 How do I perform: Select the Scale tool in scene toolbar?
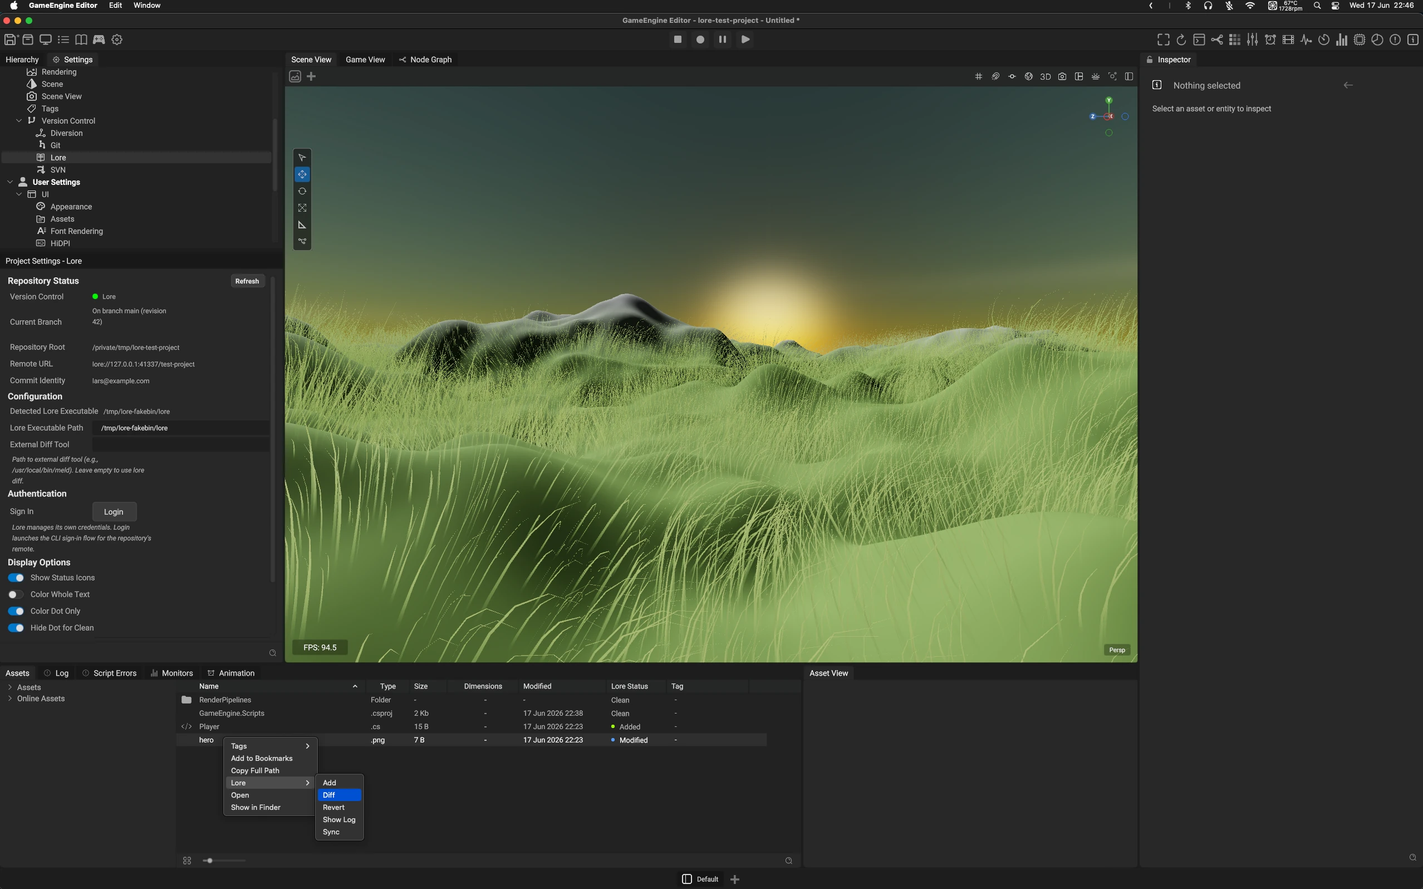302,208
